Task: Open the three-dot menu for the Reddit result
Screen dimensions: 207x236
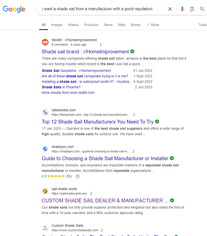Action: pos(101,45)
